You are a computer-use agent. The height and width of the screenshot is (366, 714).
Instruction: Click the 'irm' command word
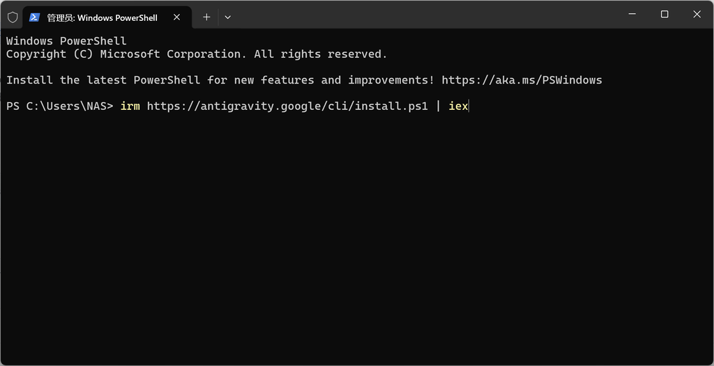[130, 107]
